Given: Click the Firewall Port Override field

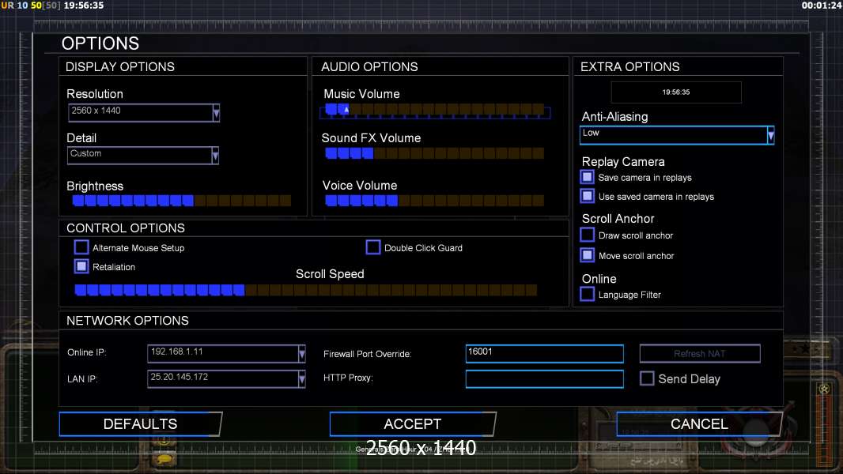Looking at the screenshot, I should (x=544, y=353).
